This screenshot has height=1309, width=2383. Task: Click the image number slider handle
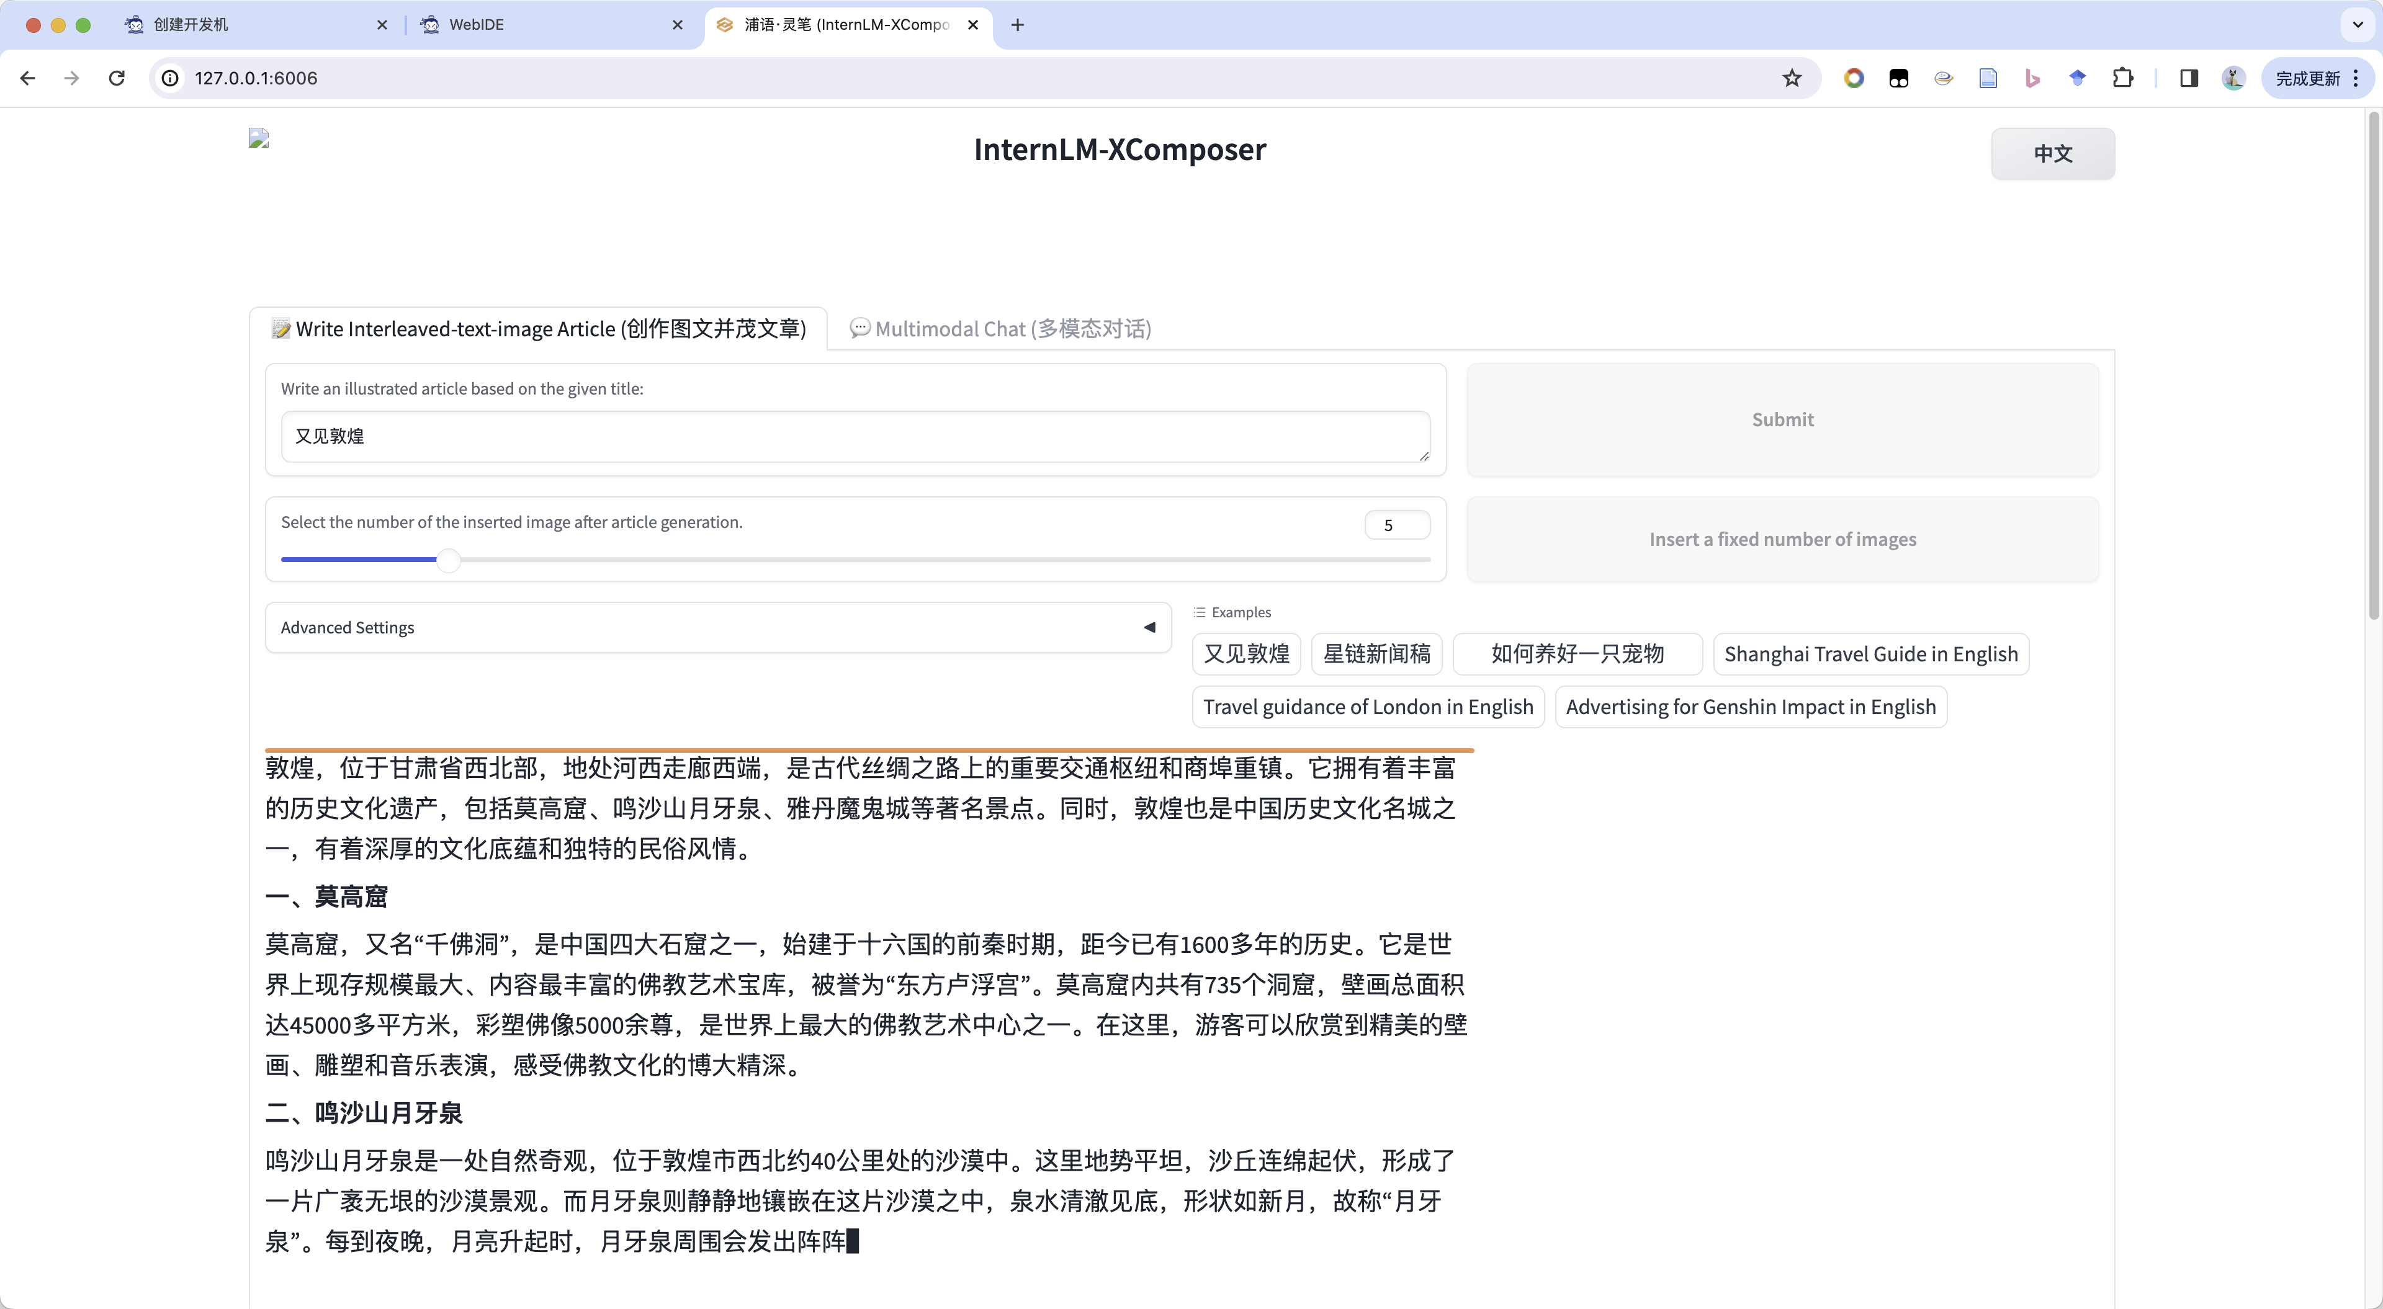pyautogui.click(x=449, y=560)
